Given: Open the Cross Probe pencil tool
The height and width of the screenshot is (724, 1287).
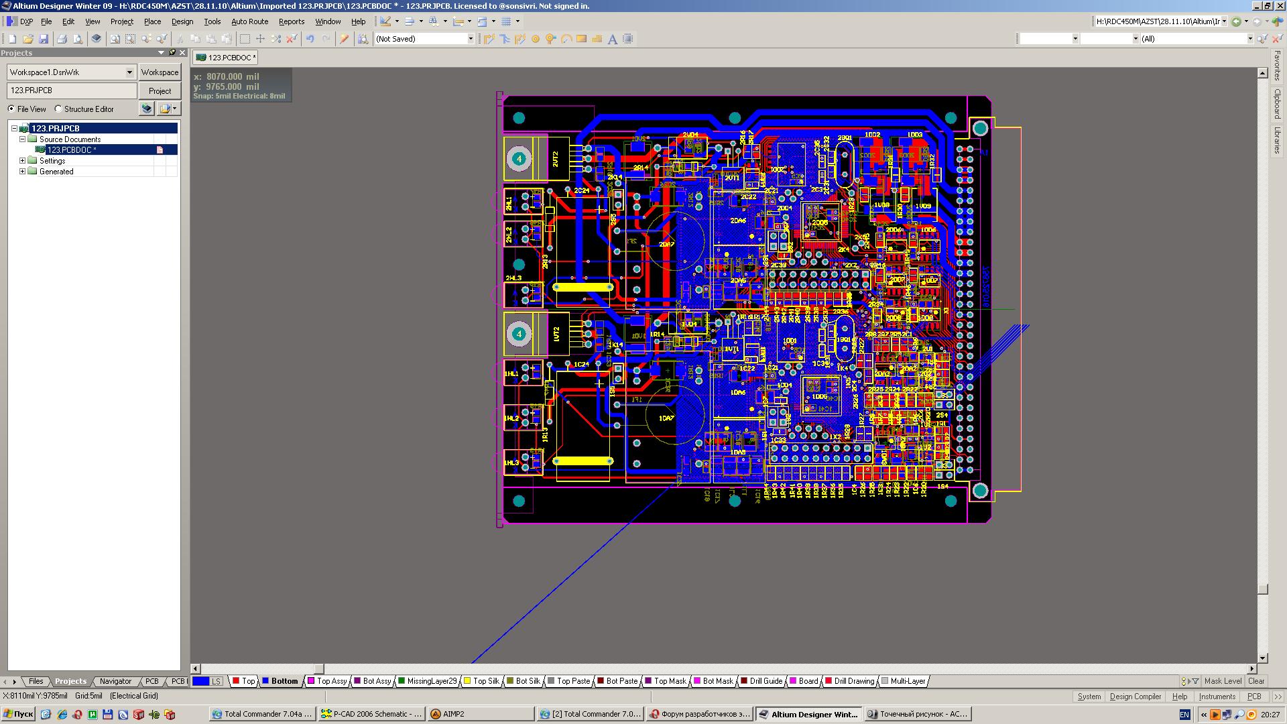Looking at the screenshot, I should pos(345,39).
